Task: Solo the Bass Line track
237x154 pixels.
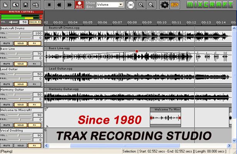Action: (x=20, y=64)
